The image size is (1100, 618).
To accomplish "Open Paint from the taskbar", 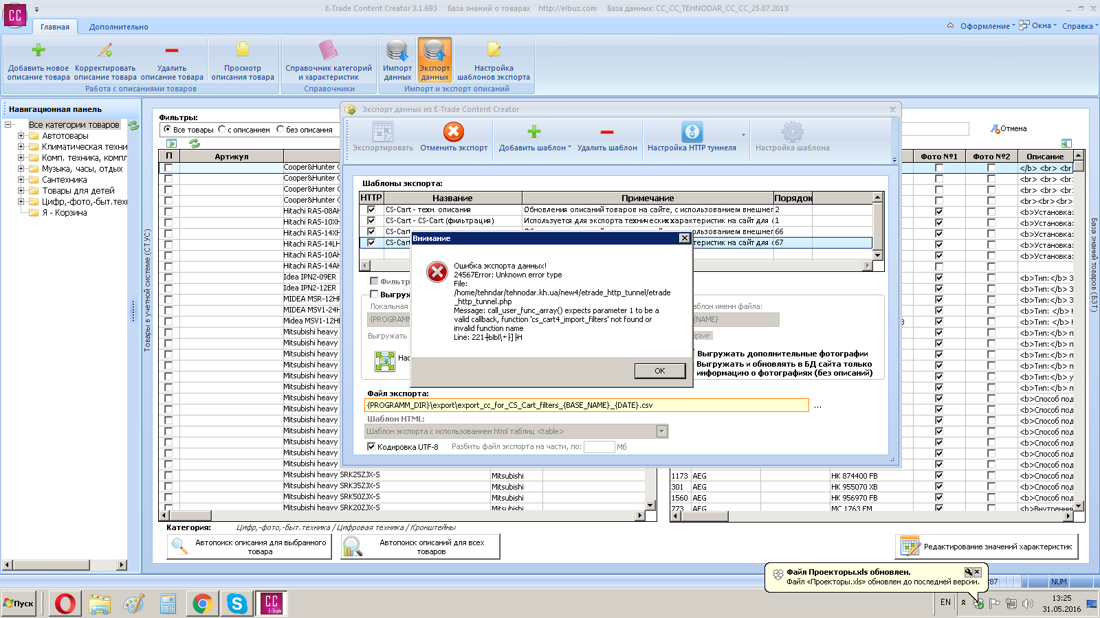I will pyautogui.click(x=134, y=604).
